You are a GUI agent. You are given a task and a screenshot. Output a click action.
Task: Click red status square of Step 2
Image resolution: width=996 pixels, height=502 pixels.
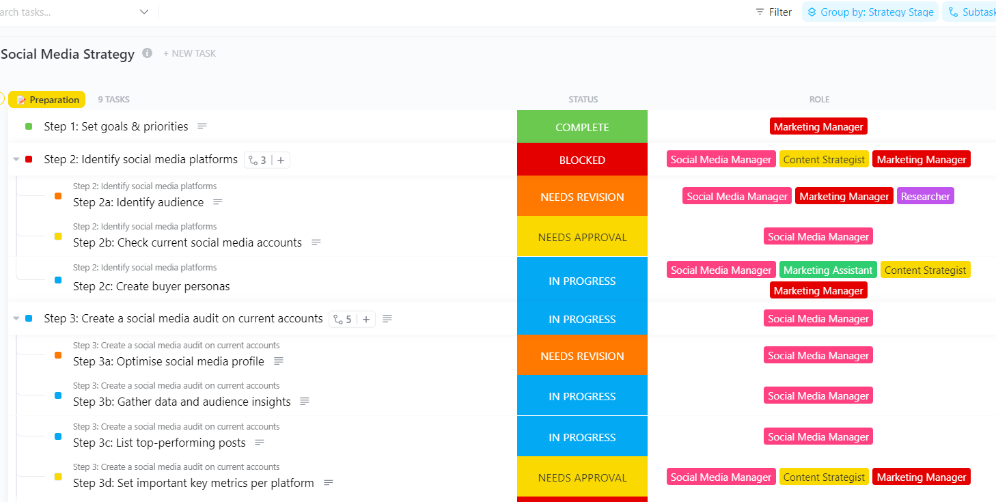tap(29, 160)
